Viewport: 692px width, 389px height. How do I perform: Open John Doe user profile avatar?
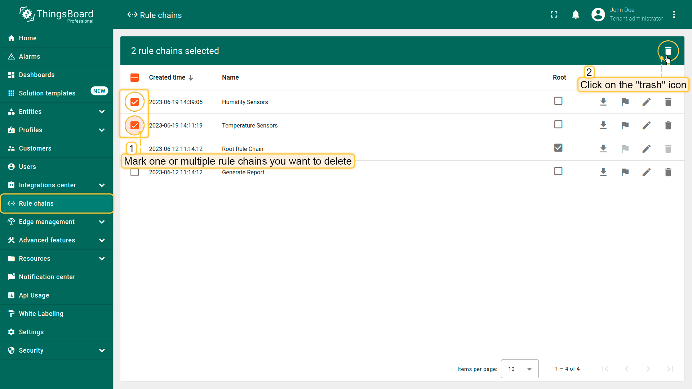coord(598,14)
